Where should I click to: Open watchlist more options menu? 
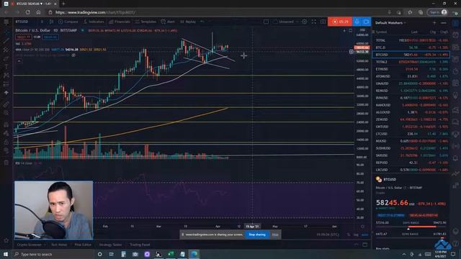click(x=444, y=22)
